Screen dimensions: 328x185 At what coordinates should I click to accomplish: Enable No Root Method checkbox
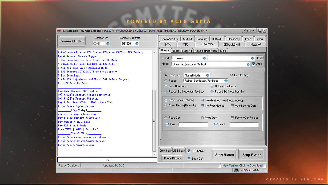click(202, 106)
